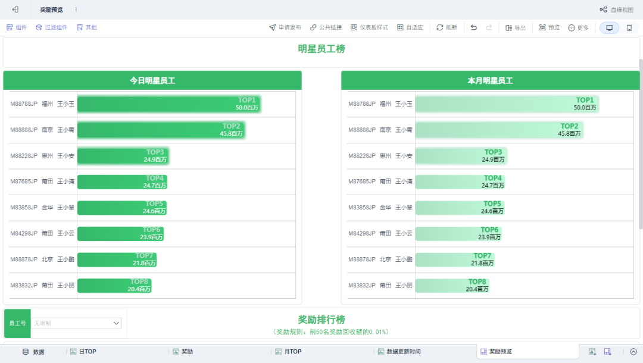643x363 pixels.
Task: Open the 员工号 filter dropdown
Action: 77,323
